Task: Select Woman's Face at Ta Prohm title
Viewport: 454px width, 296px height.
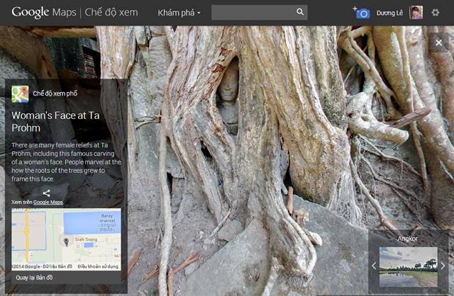Action: [x=55, y=121]
